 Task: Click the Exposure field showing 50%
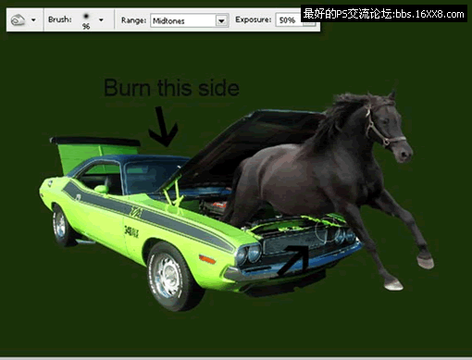(289, 20)
